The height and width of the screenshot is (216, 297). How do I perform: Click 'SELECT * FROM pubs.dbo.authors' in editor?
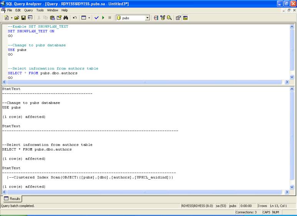click(x=43, y=73)
